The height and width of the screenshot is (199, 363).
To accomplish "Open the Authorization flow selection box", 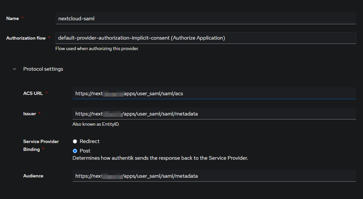I will (206, 38).
